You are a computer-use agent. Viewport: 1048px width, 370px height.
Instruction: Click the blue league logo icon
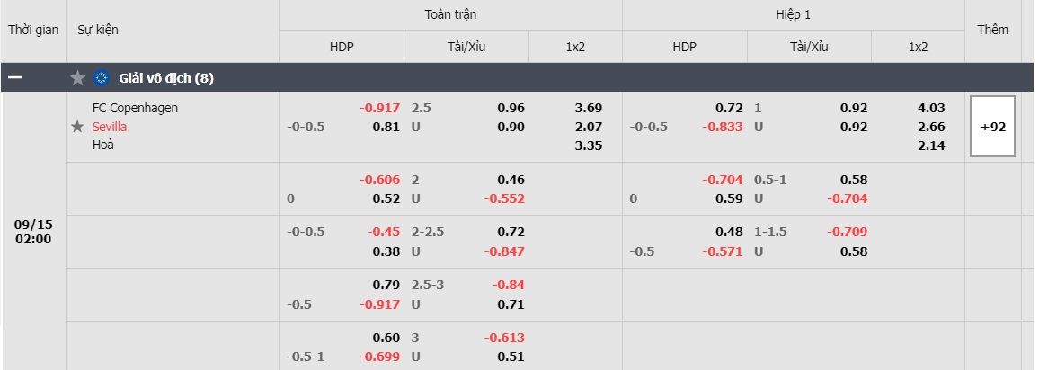(x=102, y=78)
